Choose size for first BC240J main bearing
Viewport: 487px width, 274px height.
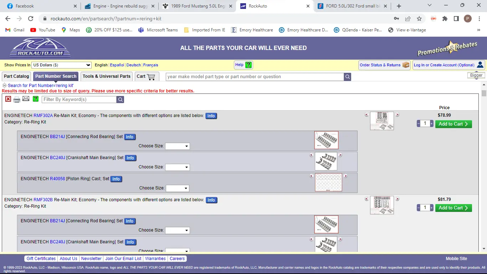point(177,167)
